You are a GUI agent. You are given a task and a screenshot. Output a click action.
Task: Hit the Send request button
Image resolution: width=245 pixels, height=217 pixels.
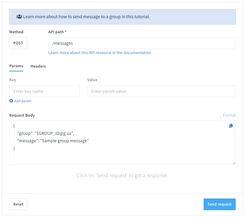pos(219,204)
